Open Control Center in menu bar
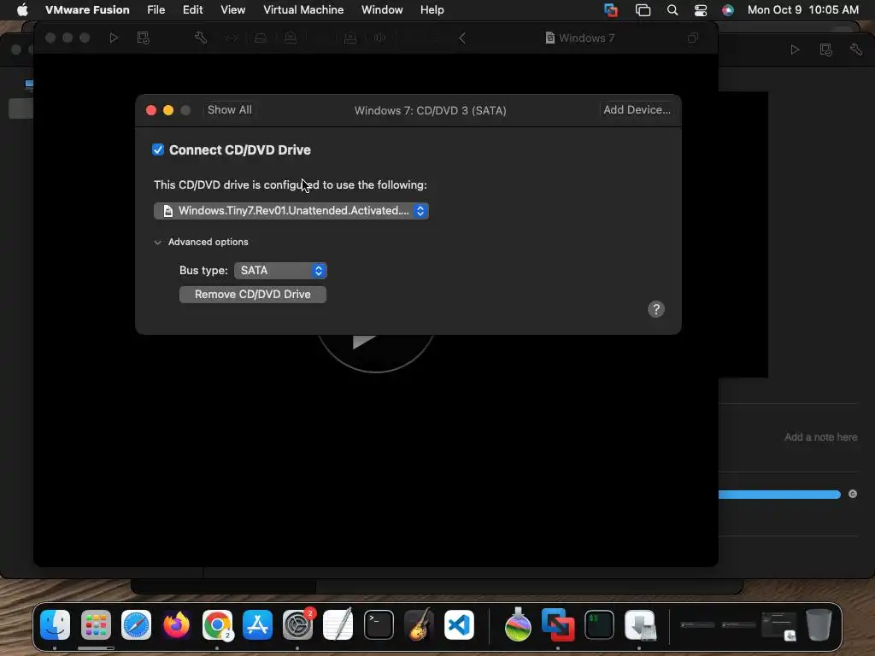875x656 pixels. 701,10
